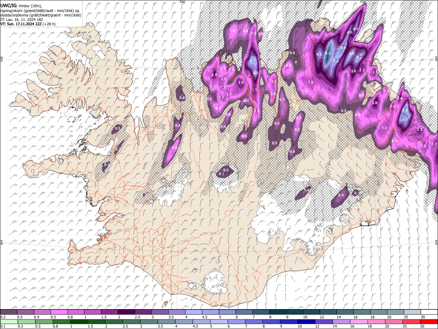Viewport: 438px width, 329px height.
Task: Pick the palest green swatch at the start of the rain legend
Action: click(9, 321)
